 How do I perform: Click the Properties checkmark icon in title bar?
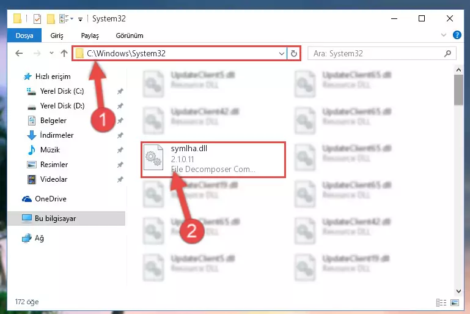coord(37,19)
